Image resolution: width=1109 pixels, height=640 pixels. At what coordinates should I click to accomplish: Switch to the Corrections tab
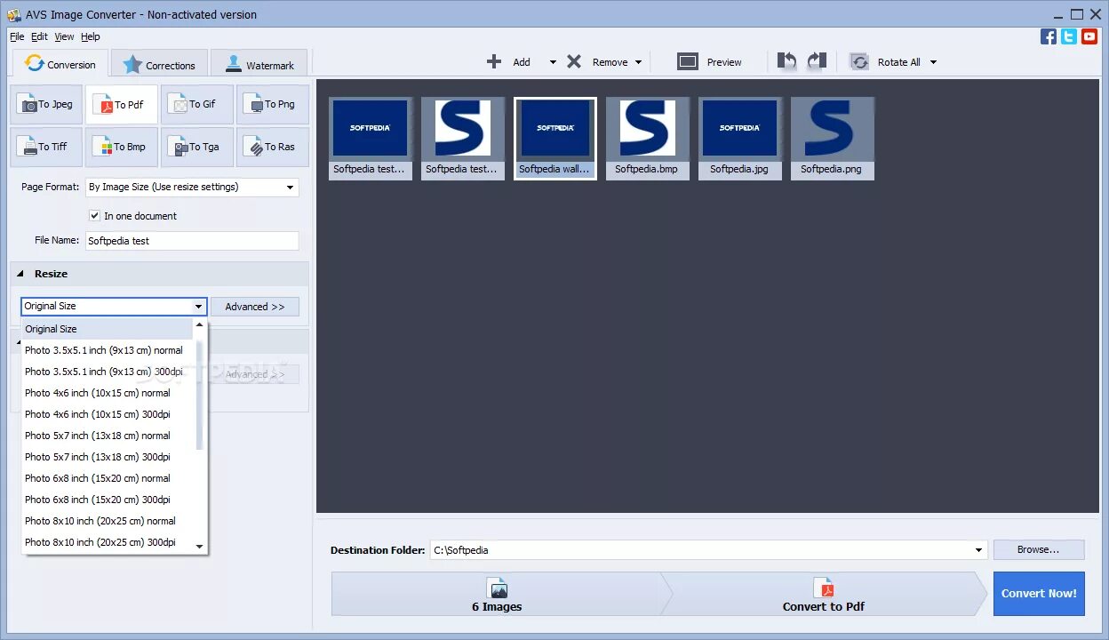(159, 64)
